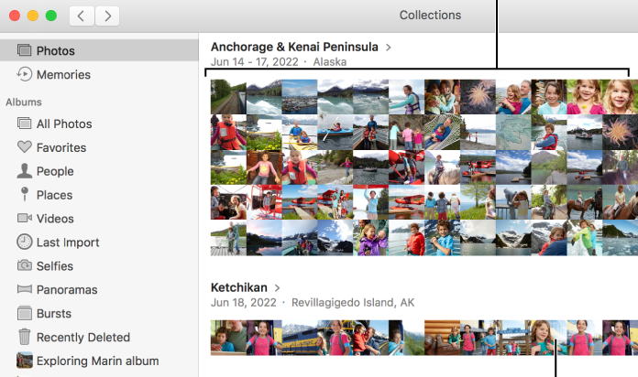Expand the Ketchikan collection chevron

(x=277, y=287)
